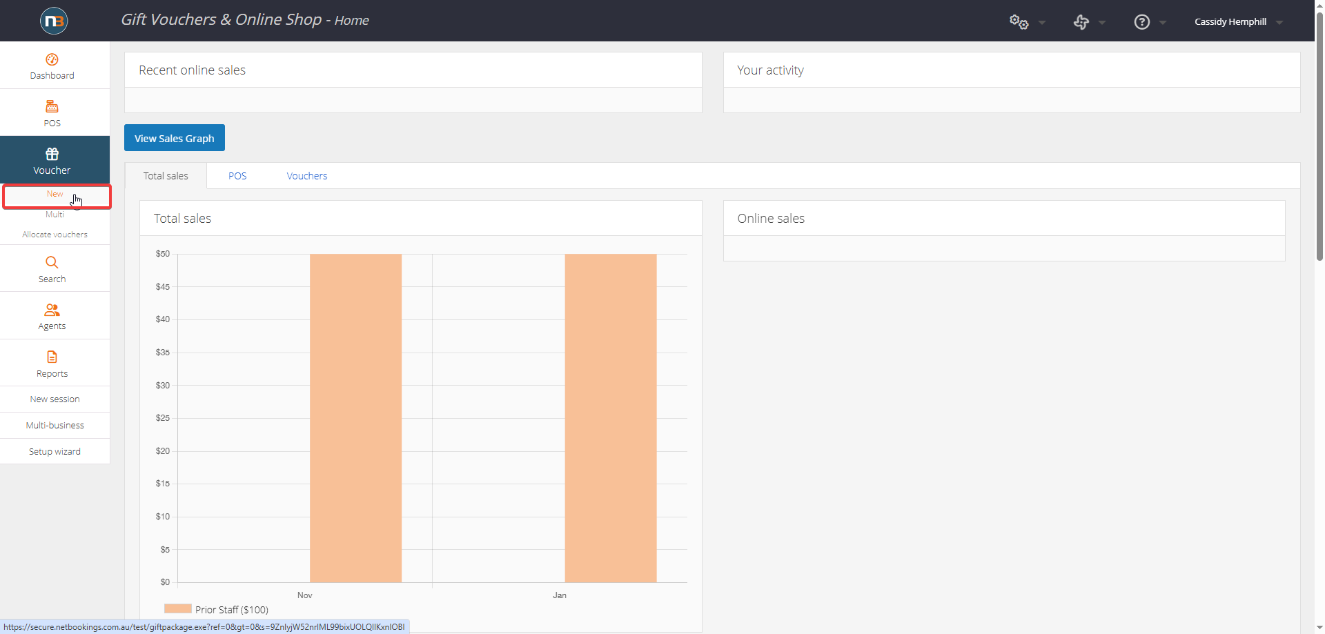The width and height of the screenshot is (1325, 634).
Task: Click Total sales chart panel heading
Action: click(x=182, y=219)
